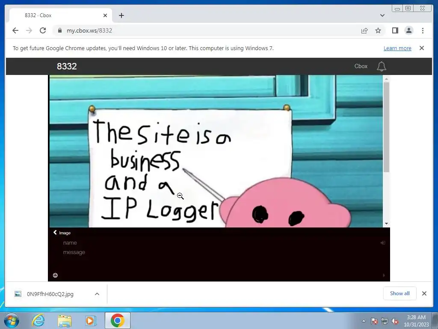Open Windows Media Player from taskbar

click(90, 320)
